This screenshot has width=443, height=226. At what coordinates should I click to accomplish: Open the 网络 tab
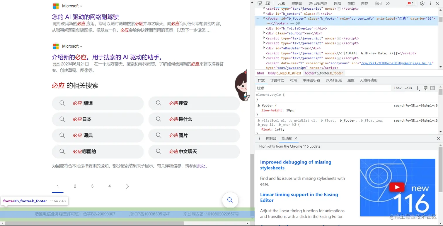point(338,4)
